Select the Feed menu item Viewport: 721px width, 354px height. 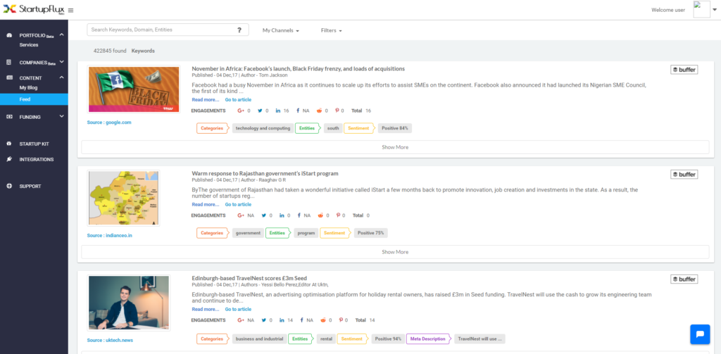(x=34, y=99)
